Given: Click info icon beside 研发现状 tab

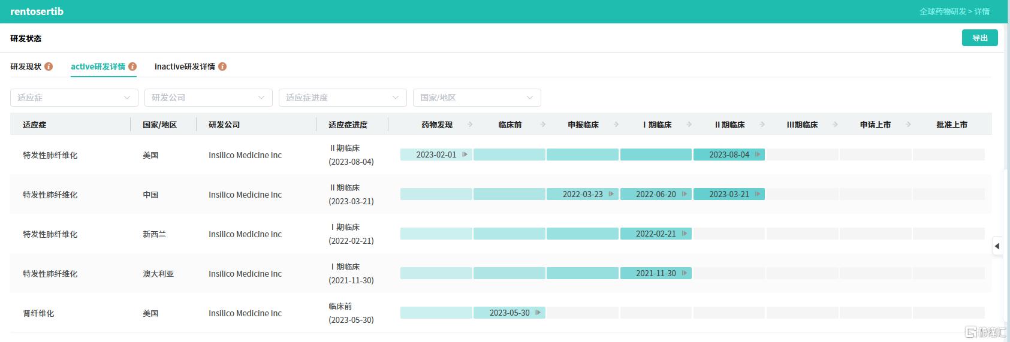Looking at the screenshot, I should pos(49,66).
